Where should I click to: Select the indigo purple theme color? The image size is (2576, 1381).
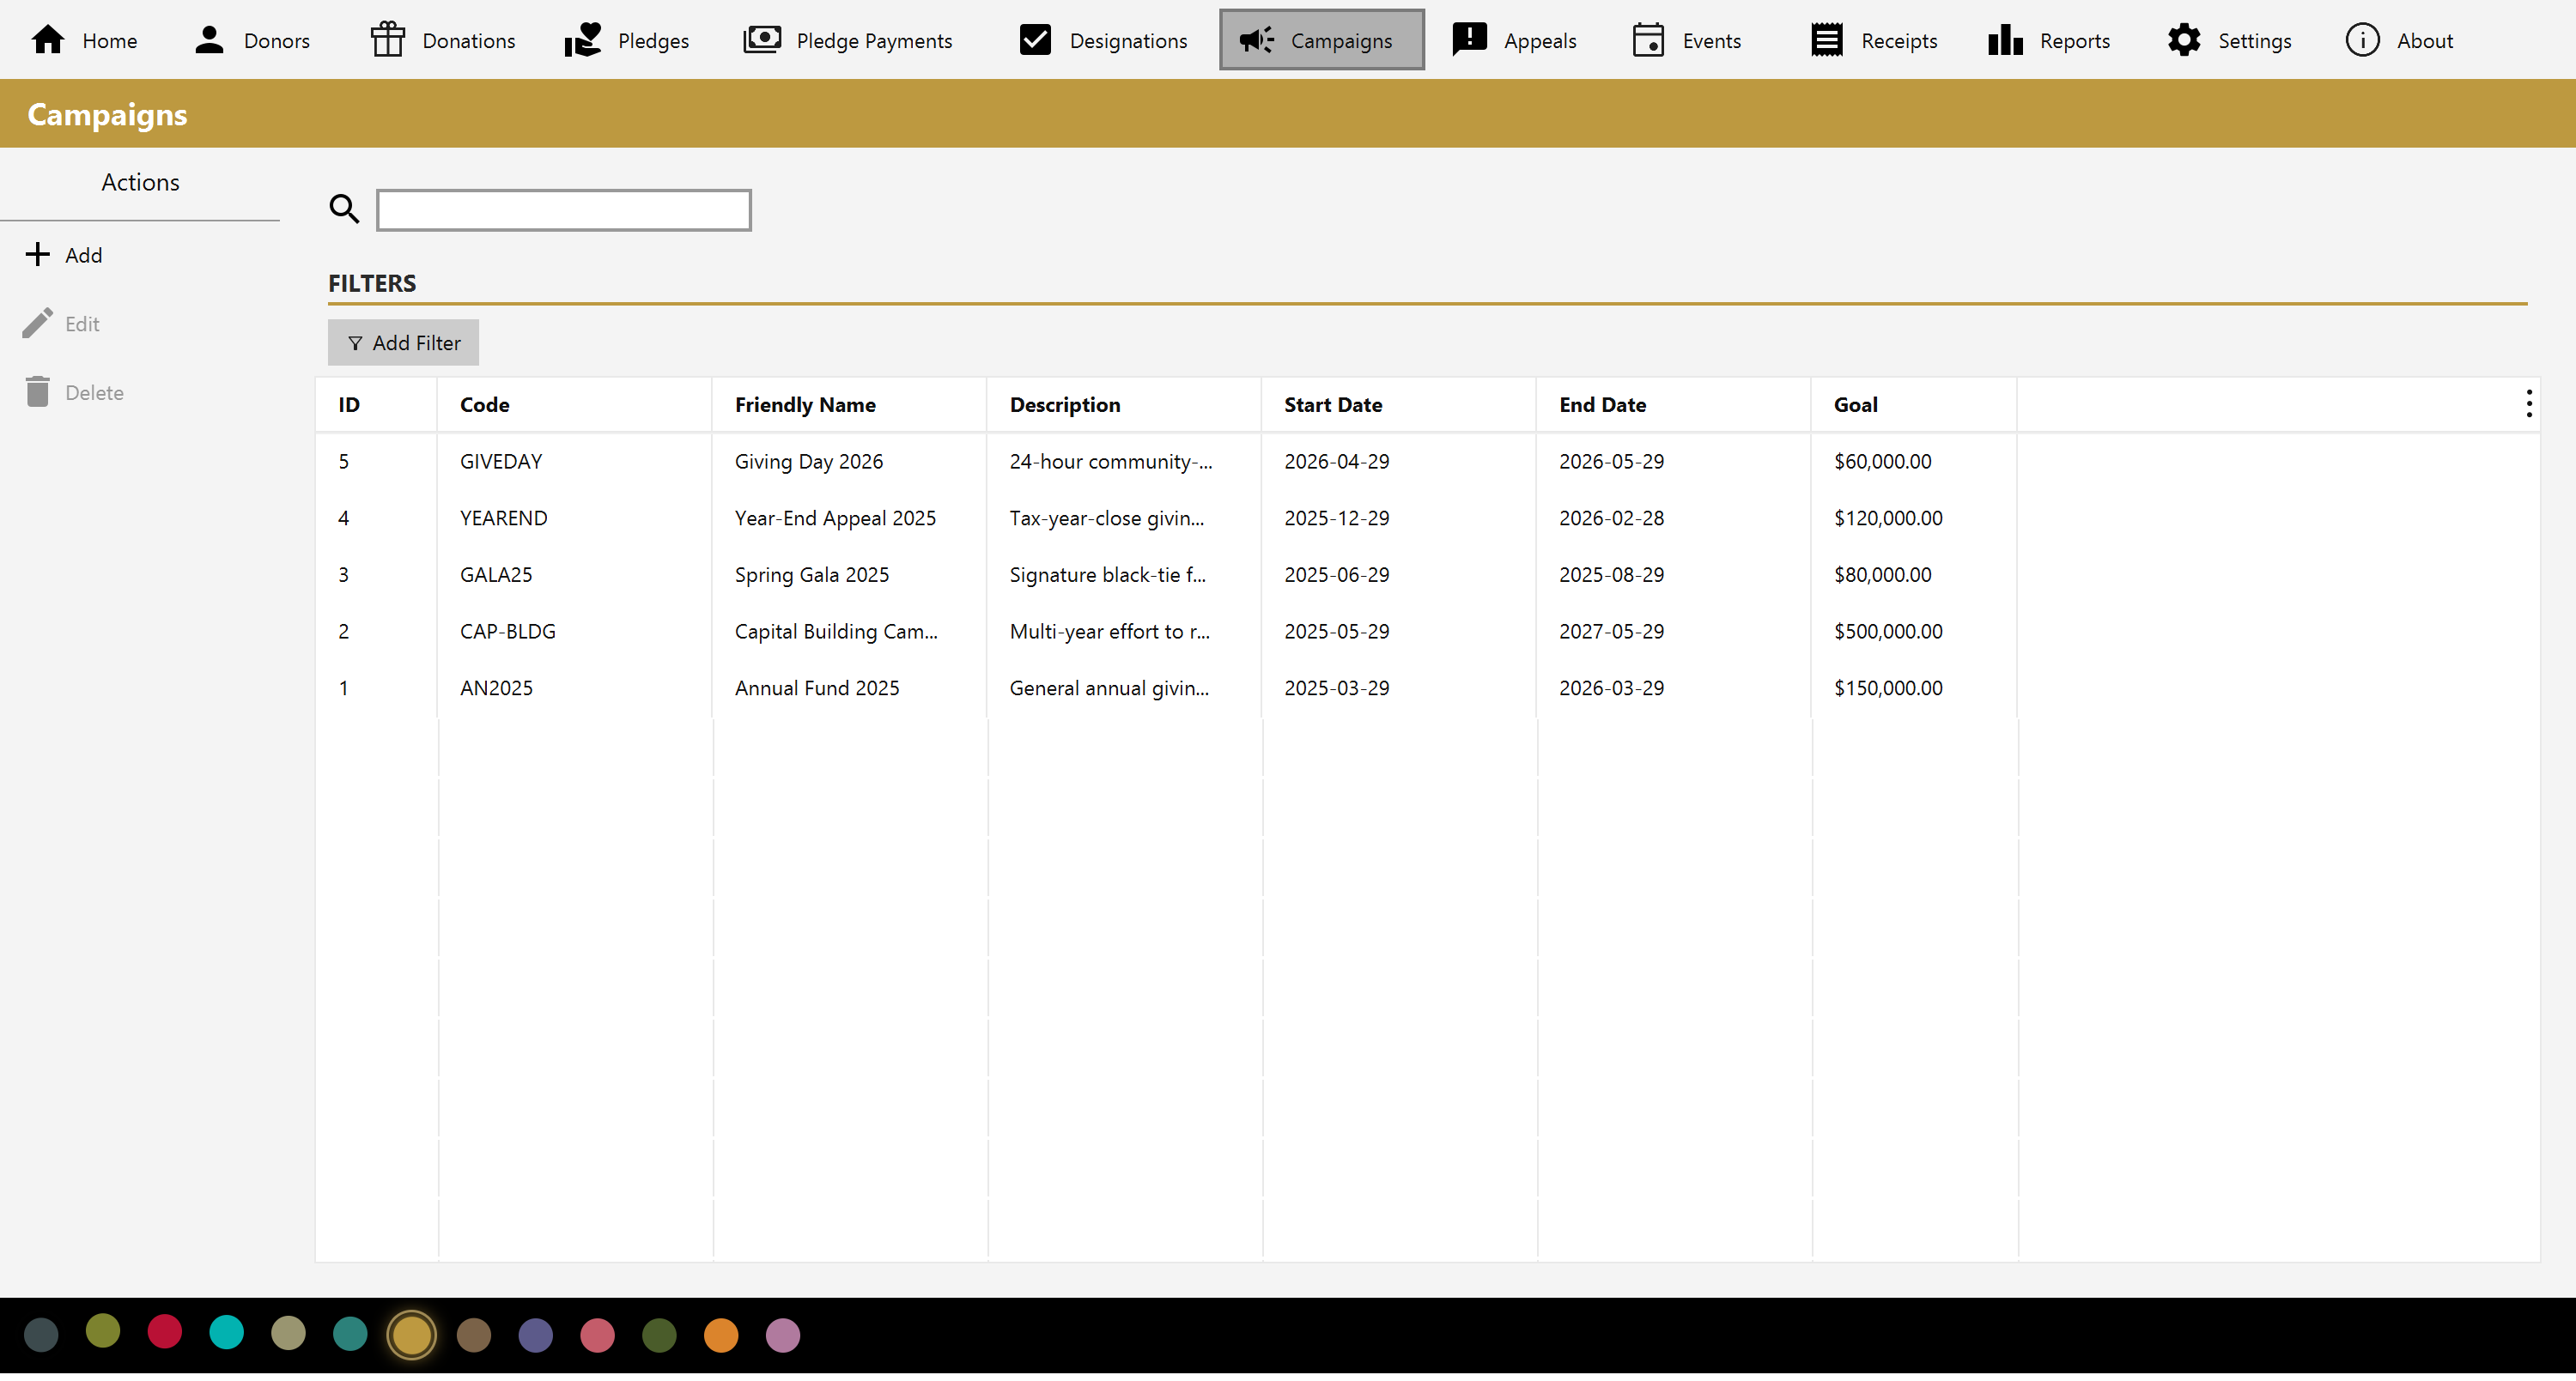click(x=535, y=1335)
